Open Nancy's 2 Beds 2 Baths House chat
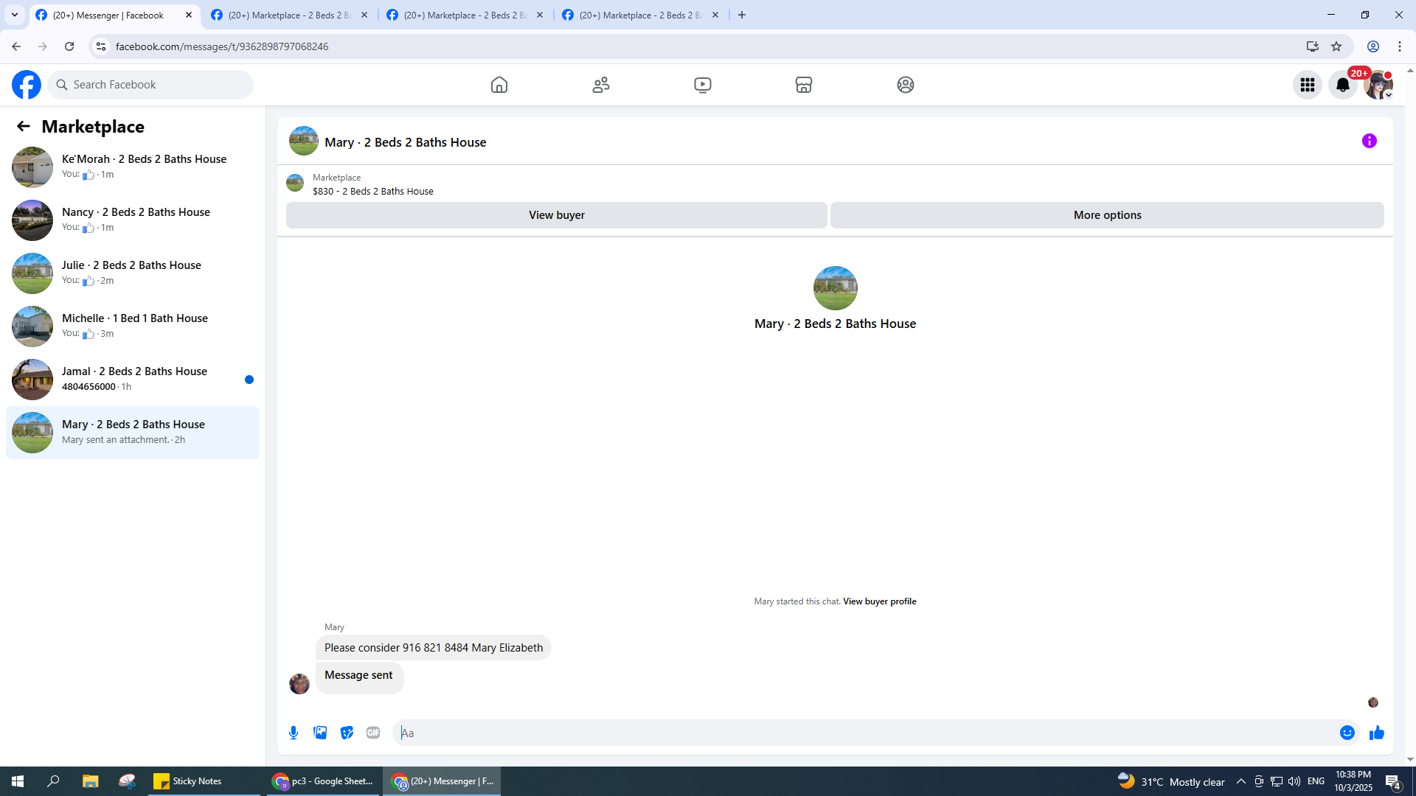Image resolution: width=1416 pixels, height=796 pixels. click(x=133, y=220)
